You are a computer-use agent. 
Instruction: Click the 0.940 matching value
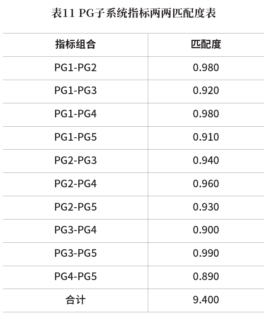(206, 161)
